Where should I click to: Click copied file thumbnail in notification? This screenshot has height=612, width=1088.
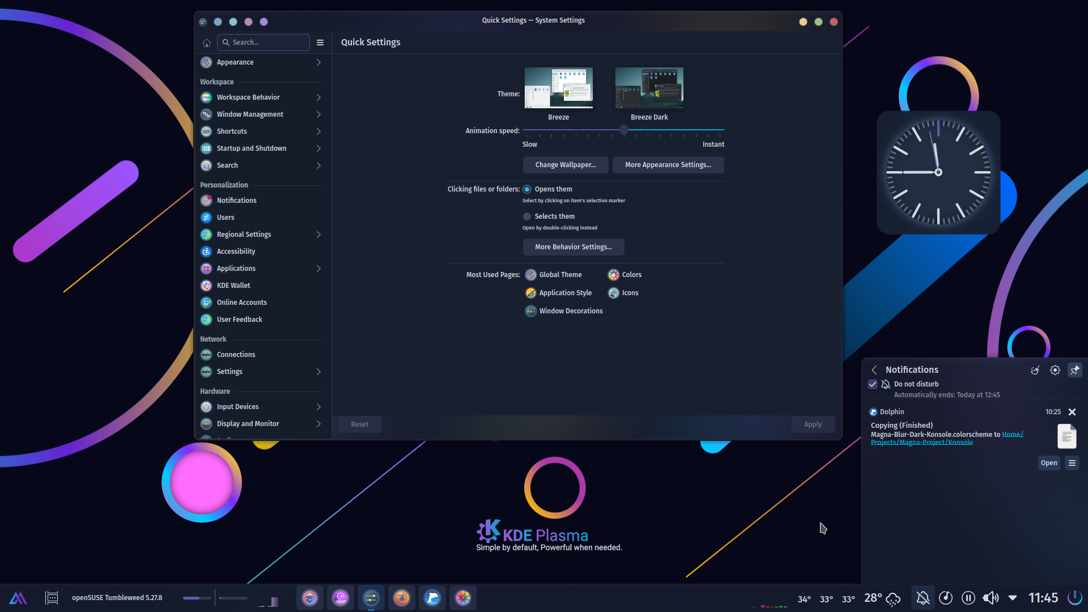[1066, 436]
